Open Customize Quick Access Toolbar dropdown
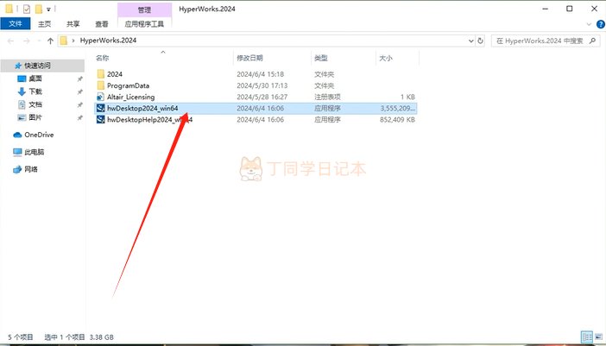 tap(48, 9)
